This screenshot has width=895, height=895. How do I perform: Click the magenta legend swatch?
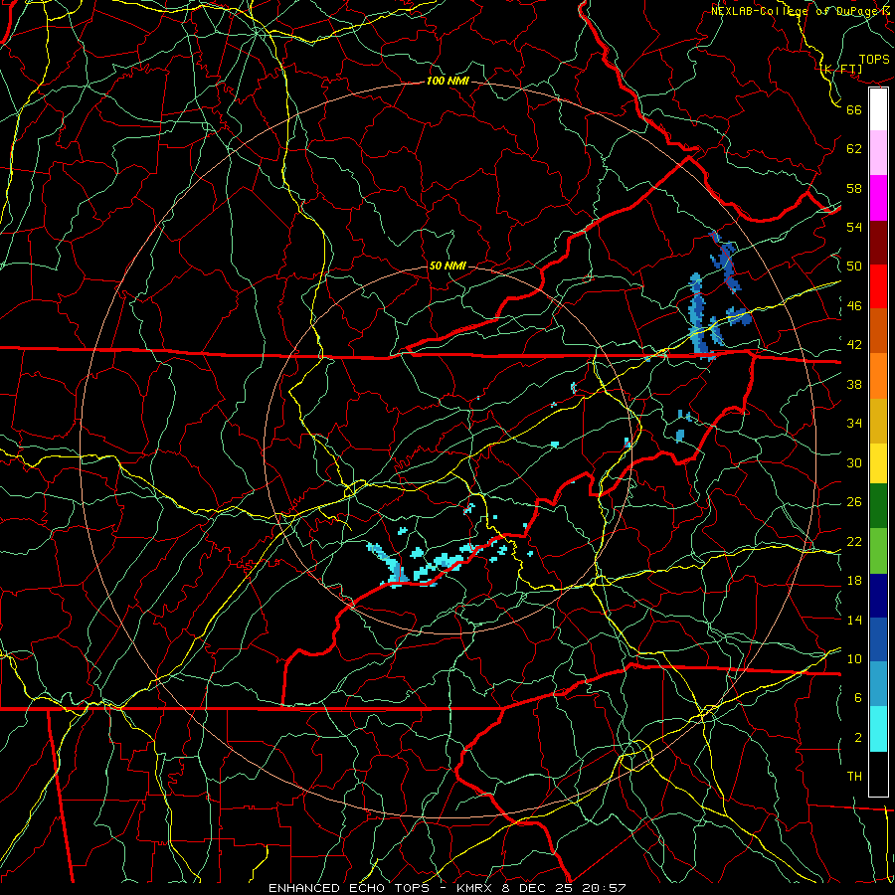click(x=878, y=198)
